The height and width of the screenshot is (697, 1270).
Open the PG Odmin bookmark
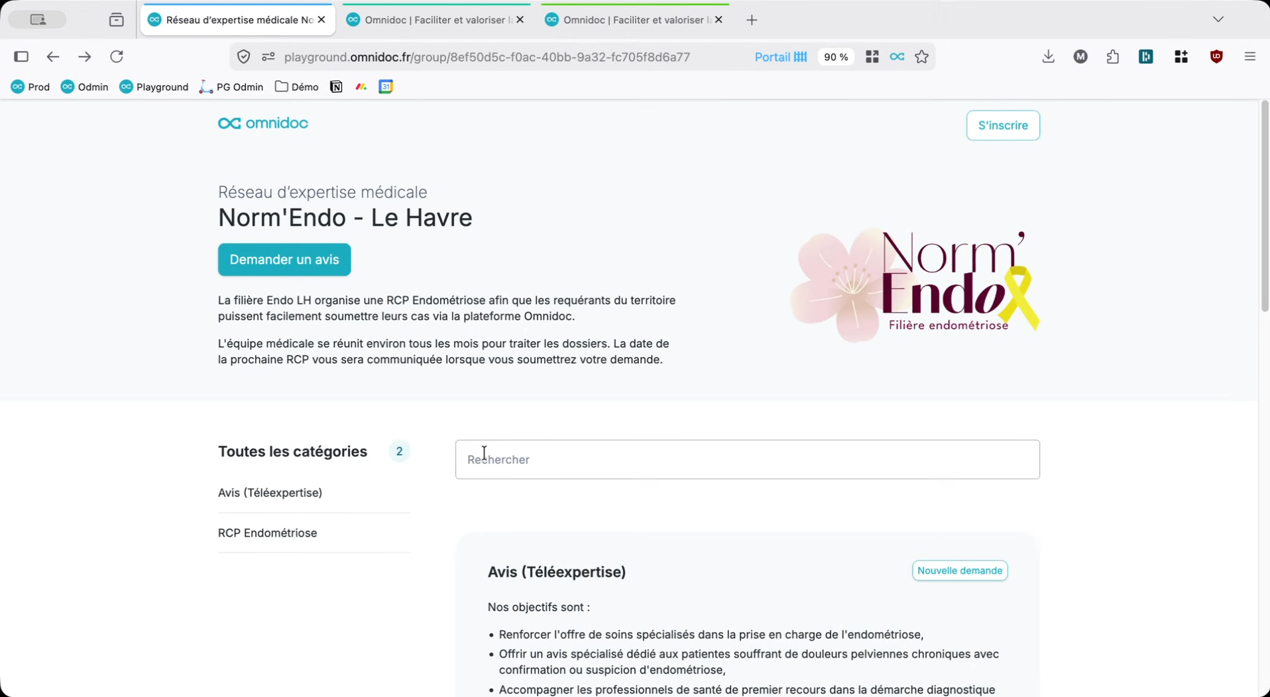pyautogui.click(x=231, y=87)
